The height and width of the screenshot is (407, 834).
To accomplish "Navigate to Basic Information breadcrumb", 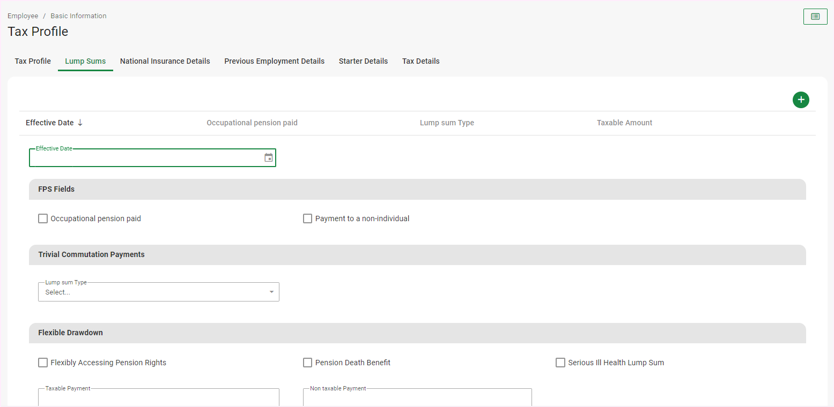I will click(x=78, y=16).
